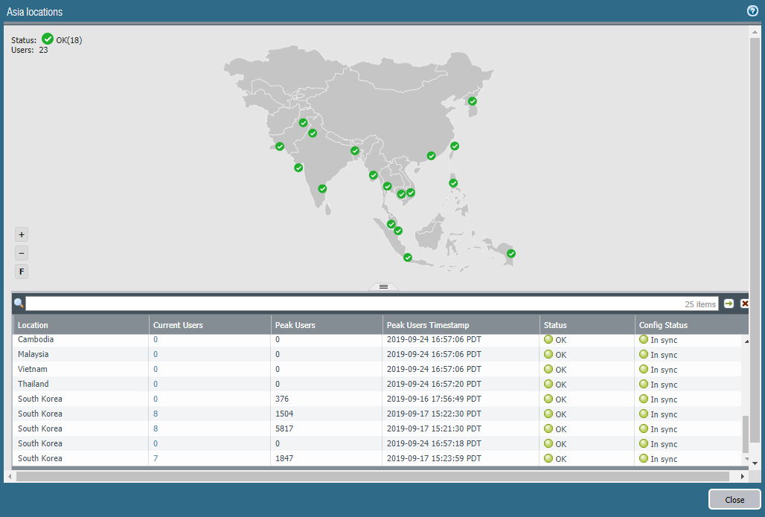Zoom in on the map with plus button
Viewport: 765px width, 517px height.
click(22, 234)
